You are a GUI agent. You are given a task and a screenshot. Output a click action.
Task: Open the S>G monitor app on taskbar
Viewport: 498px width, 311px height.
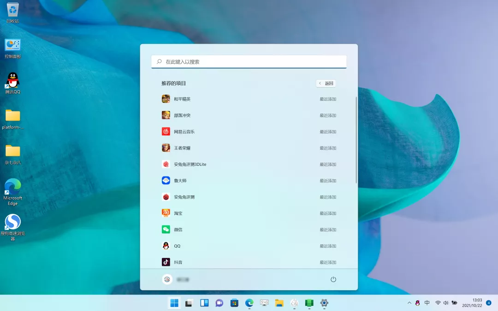(264, 303)
